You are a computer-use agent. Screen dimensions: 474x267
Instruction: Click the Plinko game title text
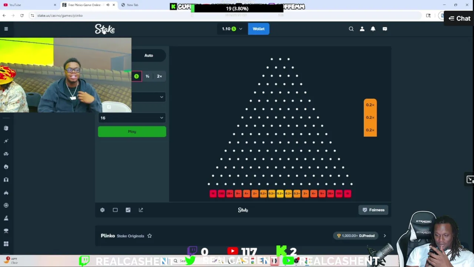coord(108,236)
